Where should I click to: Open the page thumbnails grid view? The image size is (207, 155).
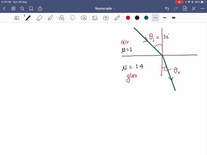tap(13, 9)
